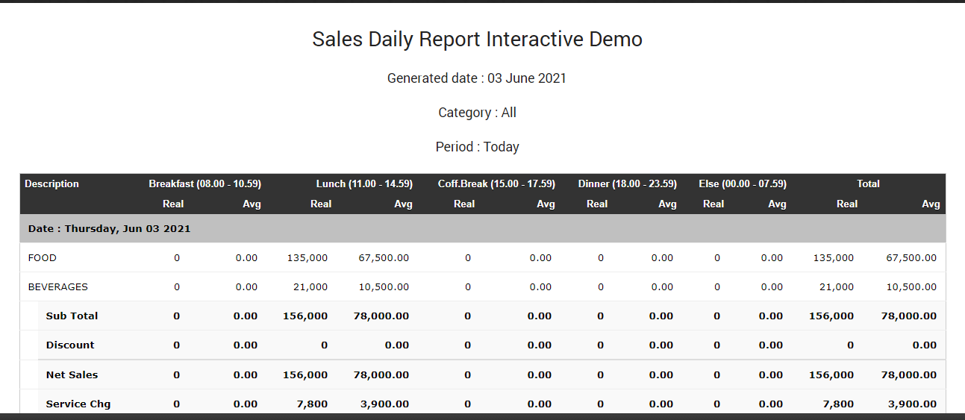Click the Sales Daily Report Interactive Demo title
965x420 pixels.
pos(477,40)
